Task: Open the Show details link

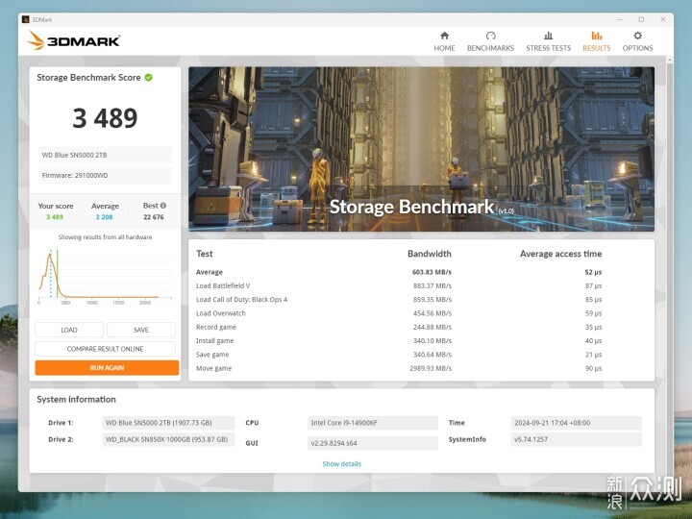Action: (x=341, y=464)
